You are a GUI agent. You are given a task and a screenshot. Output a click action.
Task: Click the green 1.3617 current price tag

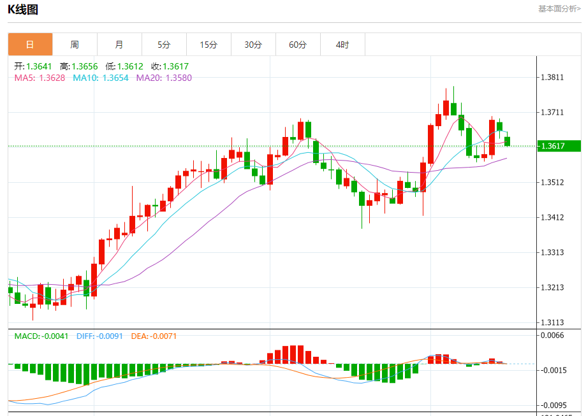pos(559,146)
